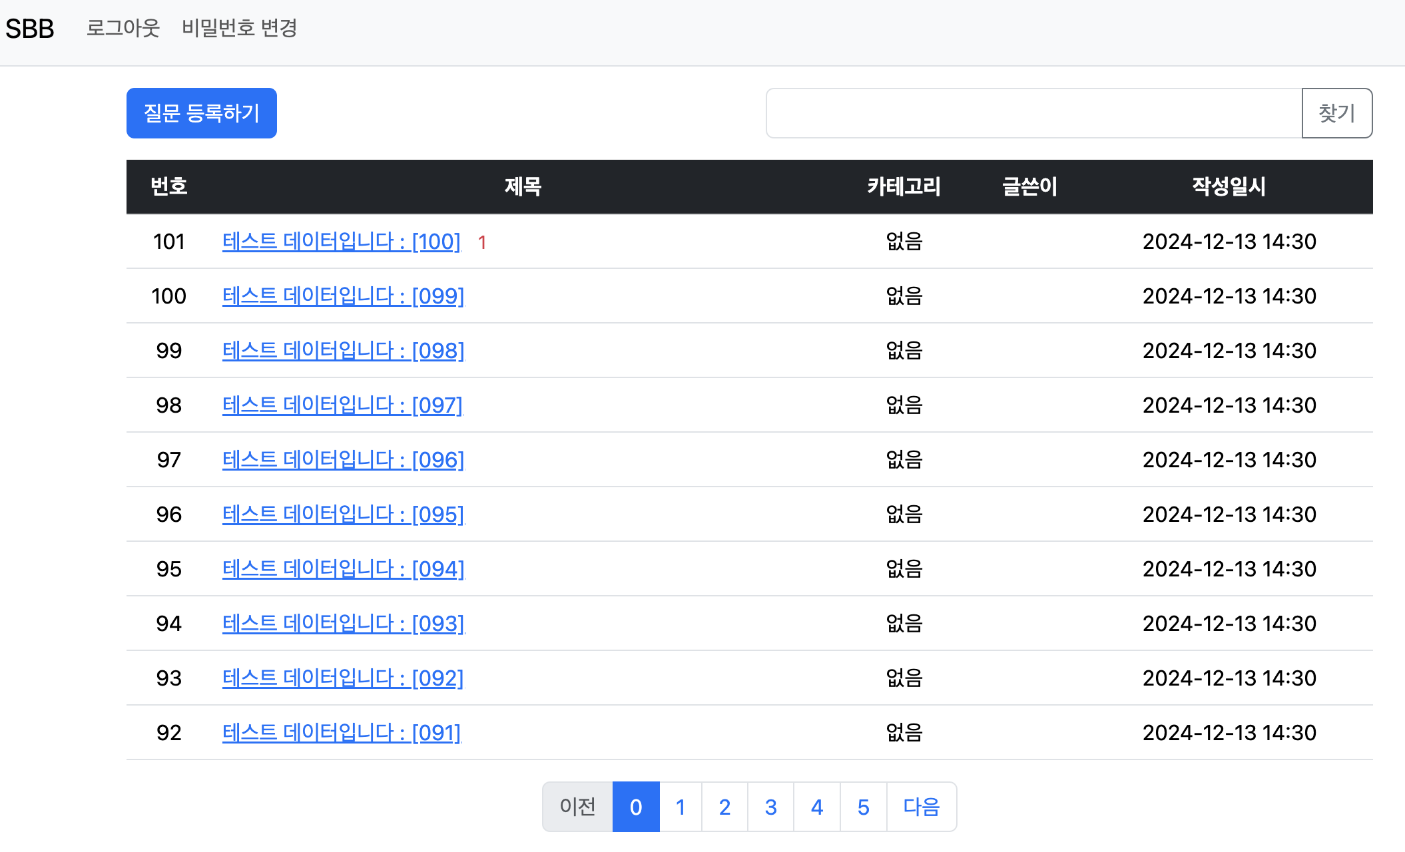1405x852 pixels.
Task: Click the red answer count 1
Action: 482,243
